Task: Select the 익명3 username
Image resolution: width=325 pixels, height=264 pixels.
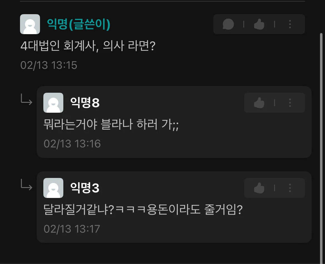Action: [85, 188]
